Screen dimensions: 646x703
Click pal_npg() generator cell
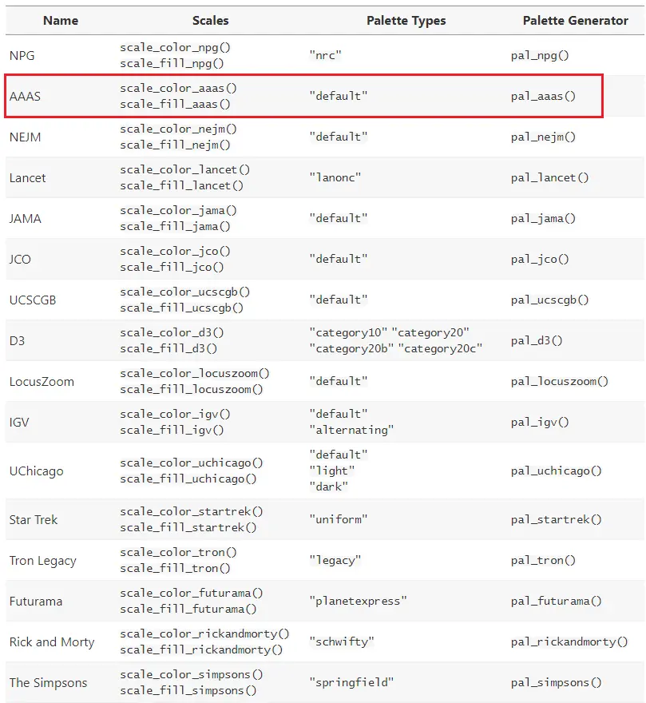coord(540,56)
